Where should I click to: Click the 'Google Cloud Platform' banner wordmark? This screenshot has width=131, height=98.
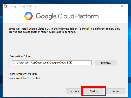click(x=67, y=16)
